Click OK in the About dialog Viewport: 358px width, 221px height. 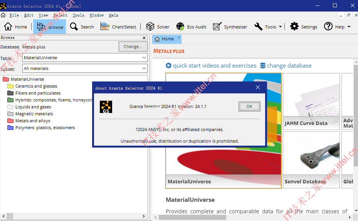[249, 106]
